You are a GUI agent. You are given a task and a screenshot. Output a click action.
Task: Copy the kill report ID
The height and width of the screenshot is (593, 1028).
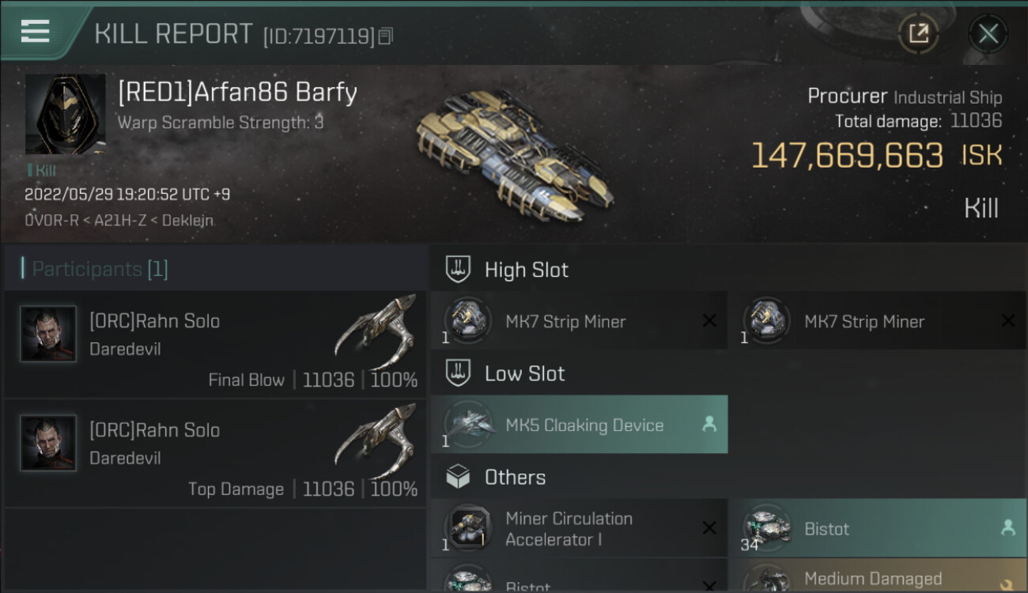click(386, 36)
